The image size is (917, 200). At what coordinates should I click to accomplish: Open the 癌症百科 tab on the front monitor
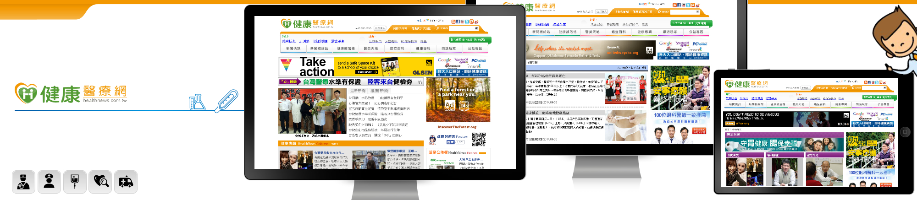[397, 49]
